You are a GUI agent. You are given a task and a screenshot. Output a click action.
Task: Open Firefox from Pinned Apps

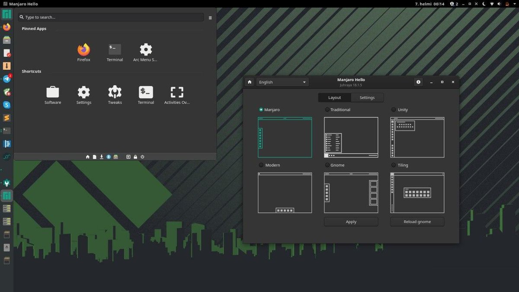[x=84, y=53]
